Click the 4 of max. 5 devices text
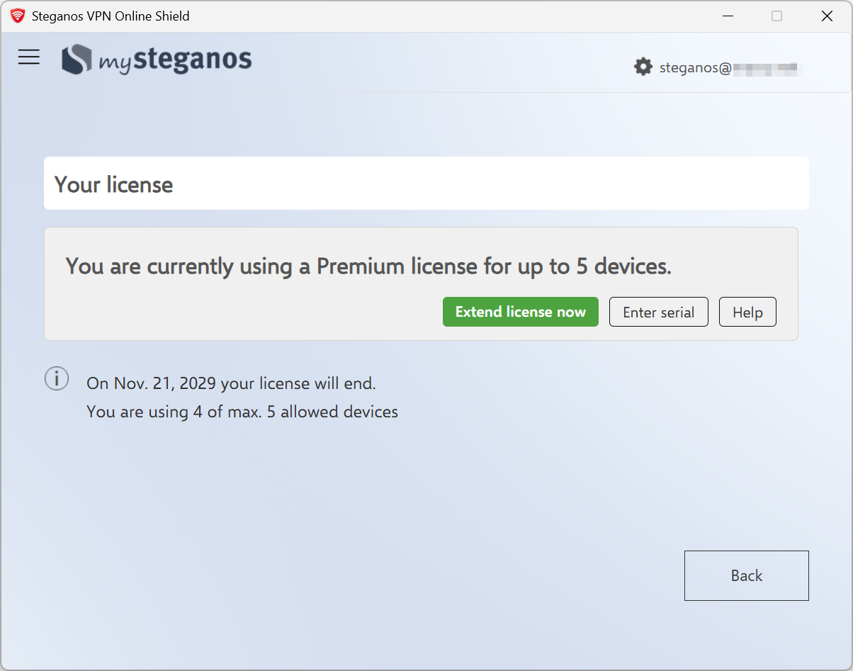 [x=242, y=412]
